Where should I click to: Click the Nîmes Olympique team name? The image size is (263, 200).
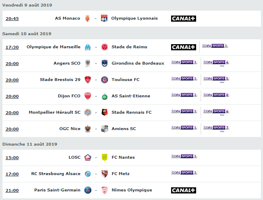pyautogui.click(x=132, y=190)
